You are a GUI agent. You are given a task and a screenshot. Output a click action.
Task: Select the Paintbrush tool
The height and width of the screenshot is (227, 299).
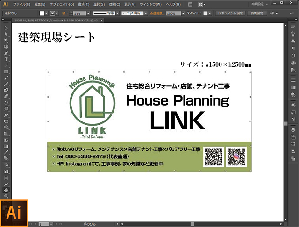pos(6,78)
